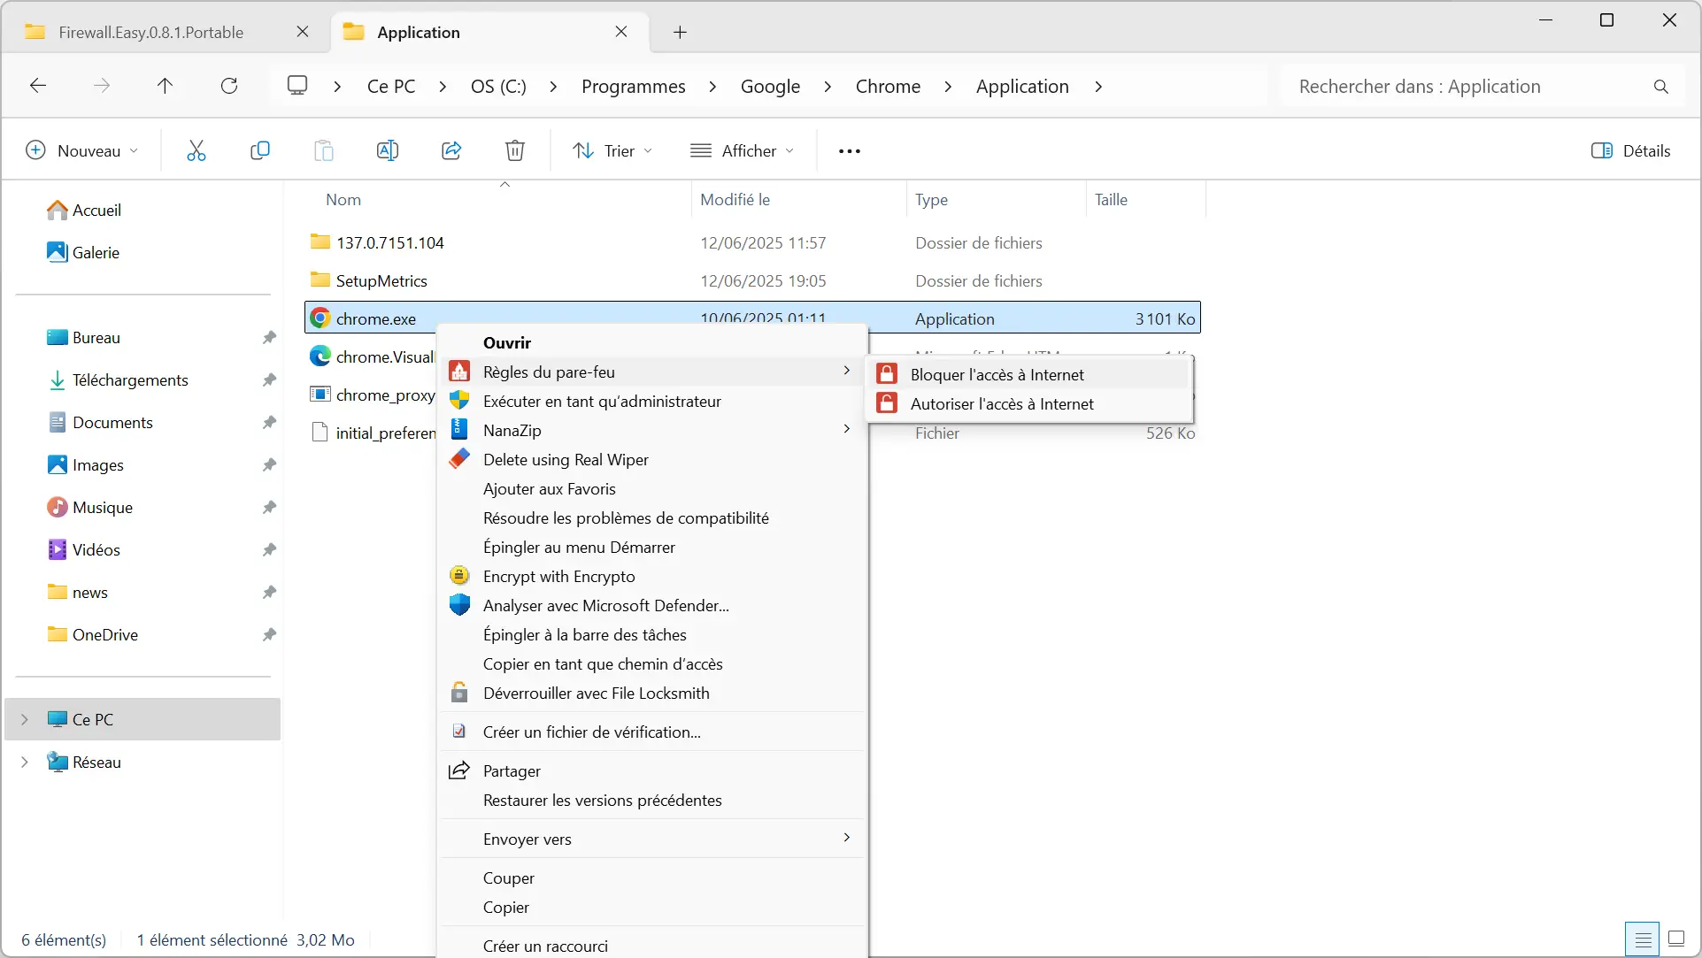The width and height of the screenshot is (1702, 958).
Task: Click Programmes in the breadcrumb path
Action: (634, 87)
